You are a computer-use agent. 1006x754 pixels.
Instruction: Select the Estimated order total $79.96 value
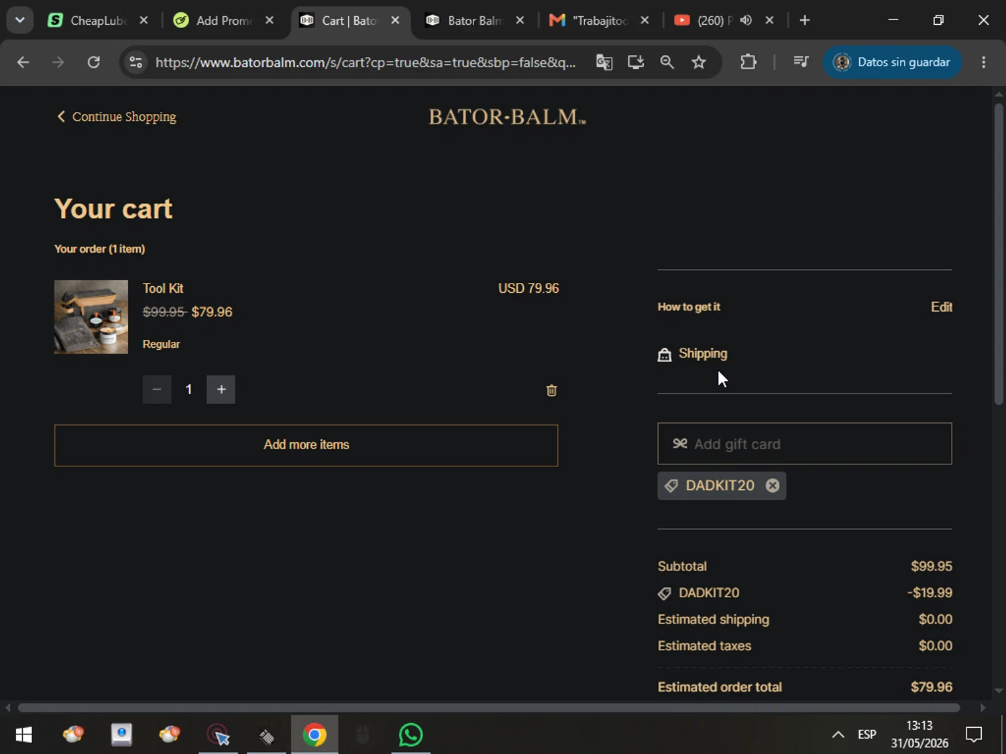(x=931, y=687)
